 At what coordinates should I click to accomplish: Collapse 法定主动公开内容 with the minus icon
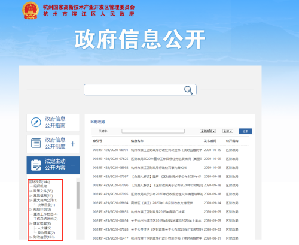[x=73, y=165]
